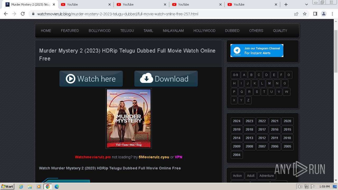Click the Chrome taskbar icon
The image size is (338, 190).
pyautogui.click(x=48, y=187)
